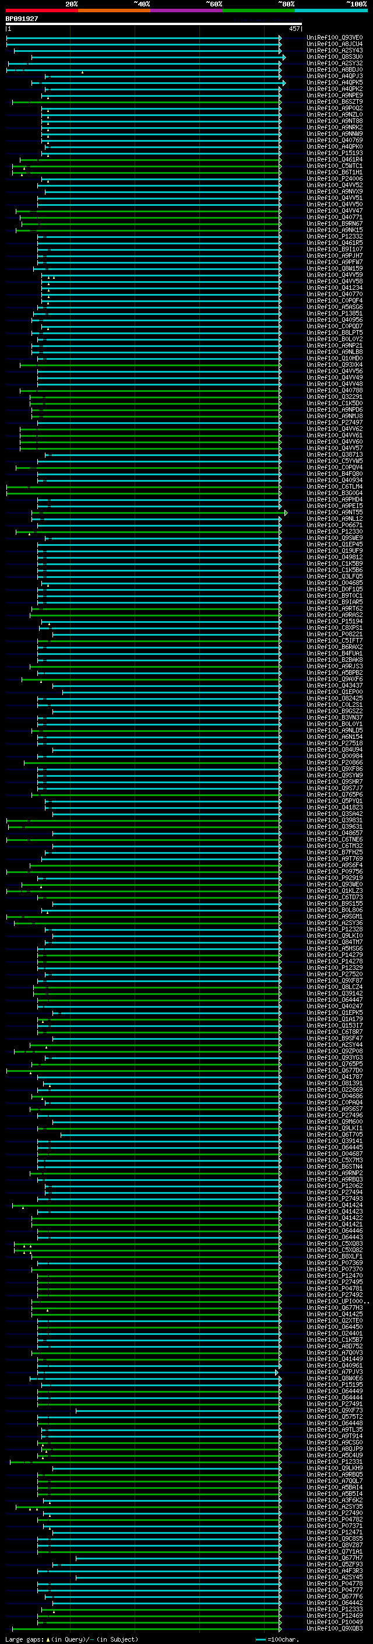
Task: Open the entry UniRef100_P24006
Action: point(335,178)
